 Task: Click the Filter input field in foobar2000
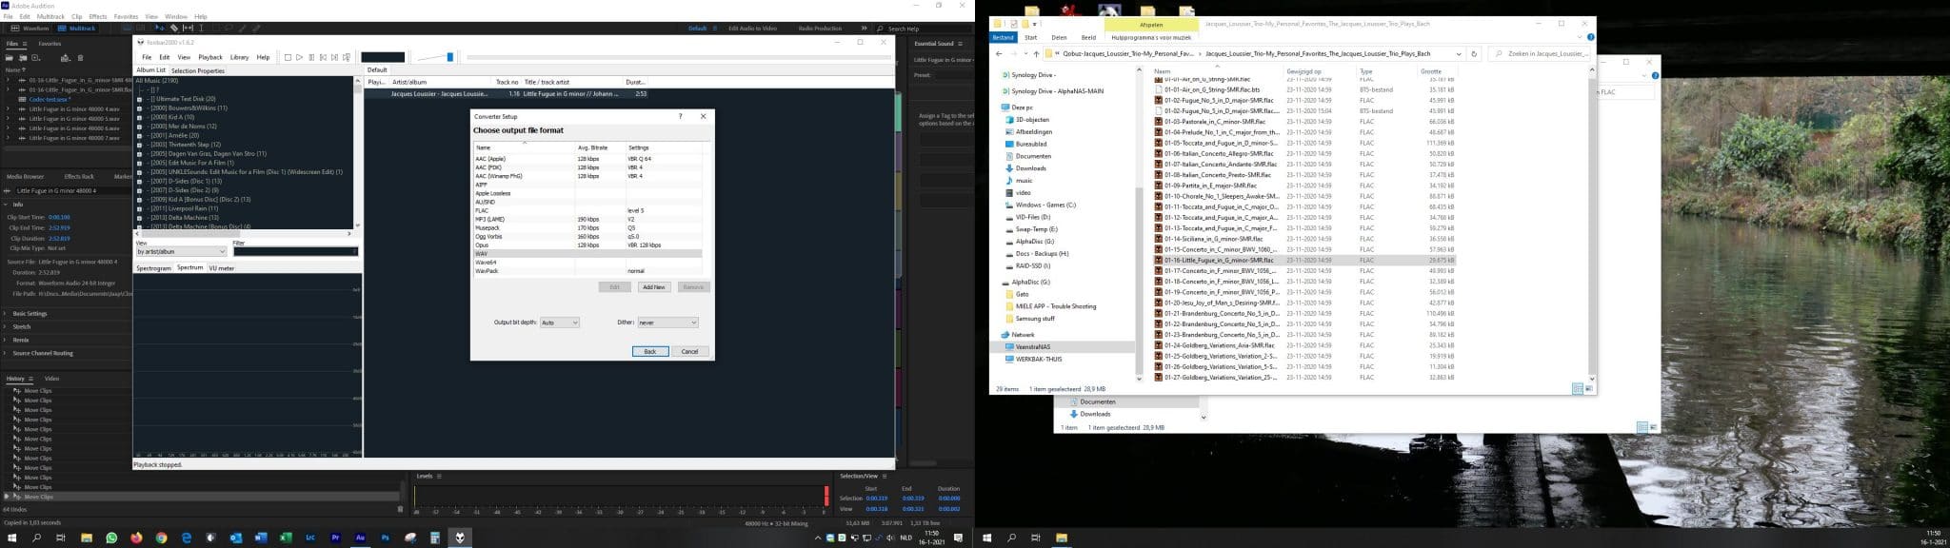click(295, 251)
